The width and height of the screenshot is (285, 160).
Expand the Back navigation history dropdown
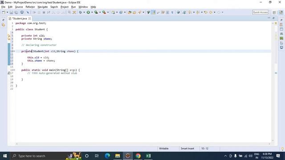point(215,12)
